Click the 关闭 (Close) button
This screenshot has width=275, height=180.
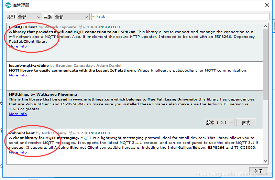258,171
